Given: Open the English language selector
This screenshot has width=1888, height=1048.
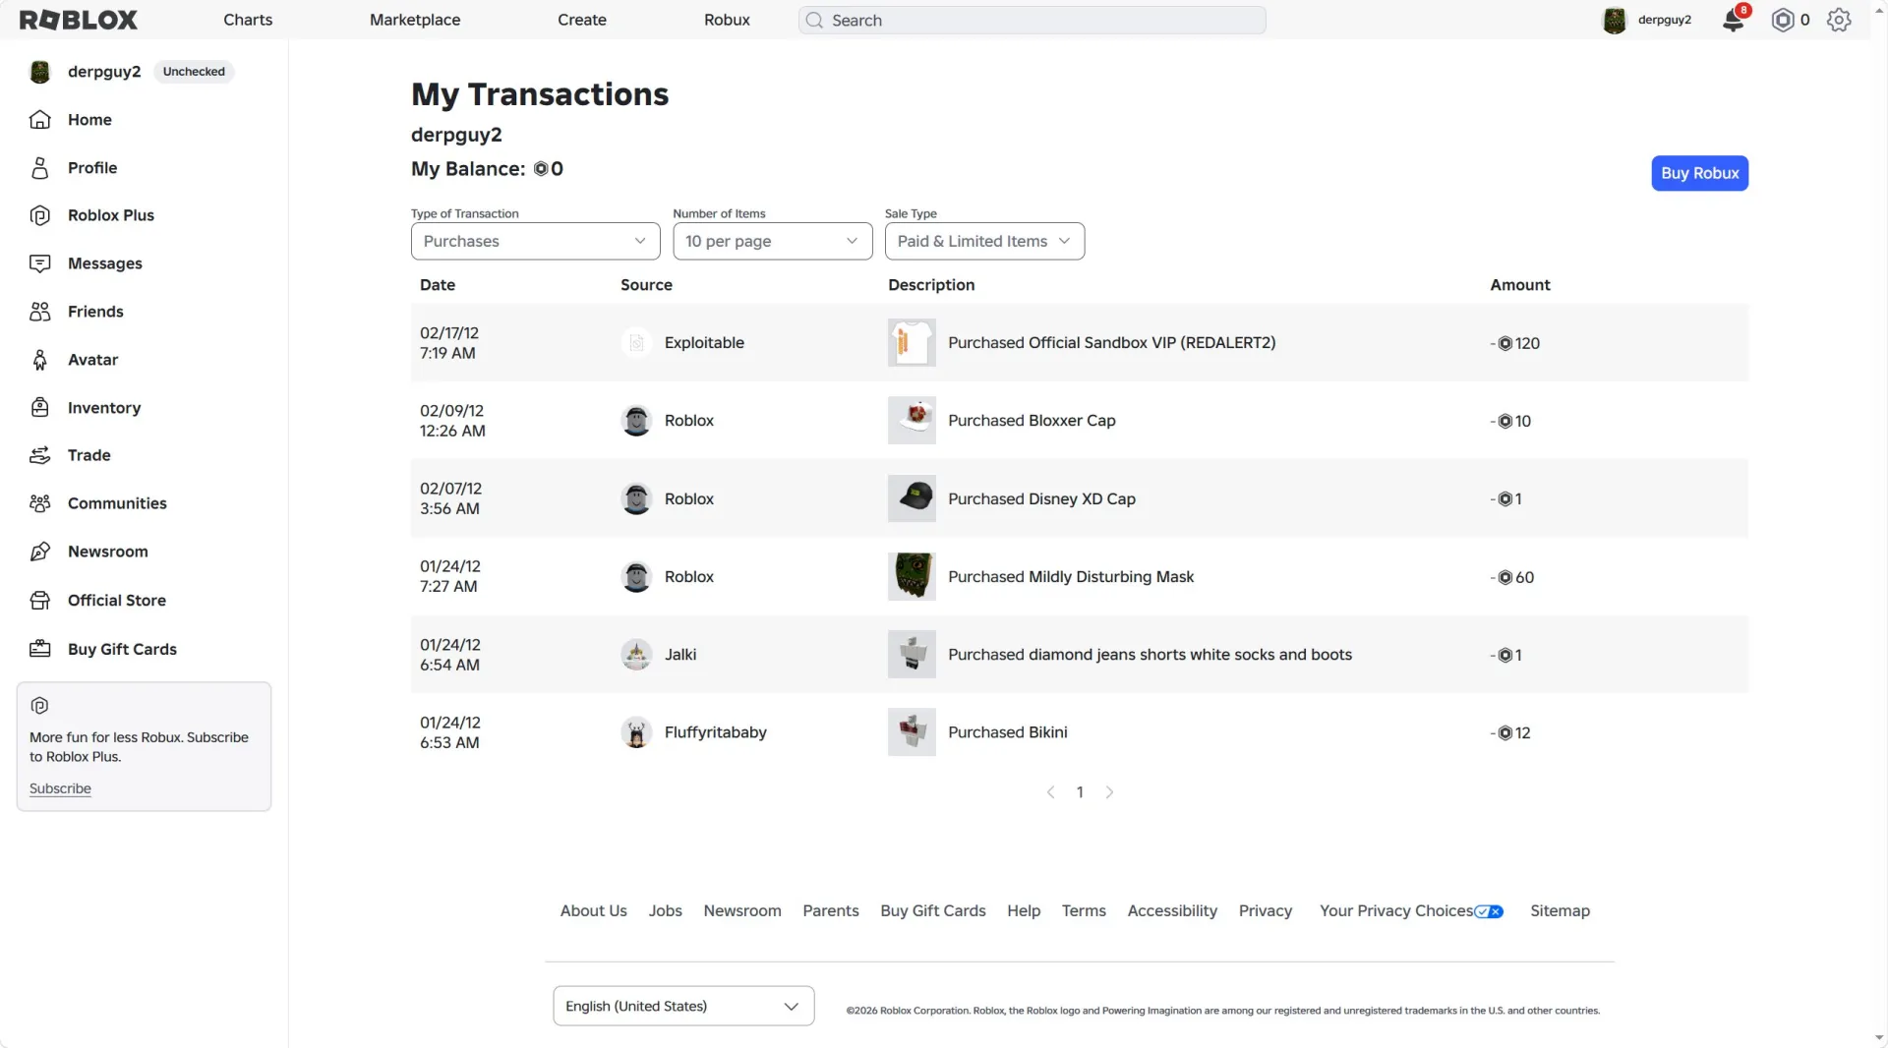Looking at the screenshot, I should [x=683, y=1006].
